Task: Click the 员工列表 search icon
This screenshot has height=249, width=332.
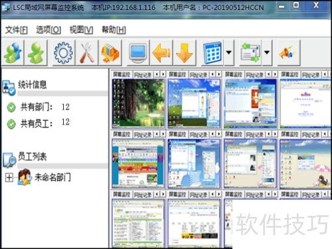Action: click(9, 160)
